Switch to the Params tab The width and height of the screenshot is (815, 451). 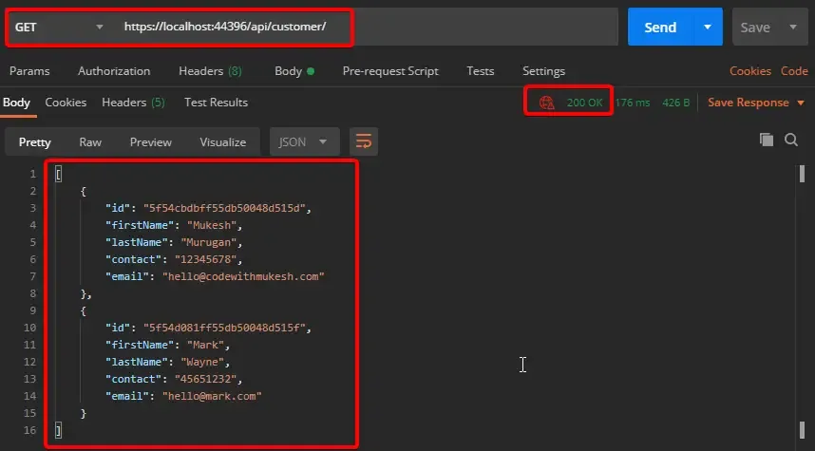[29, 71]
